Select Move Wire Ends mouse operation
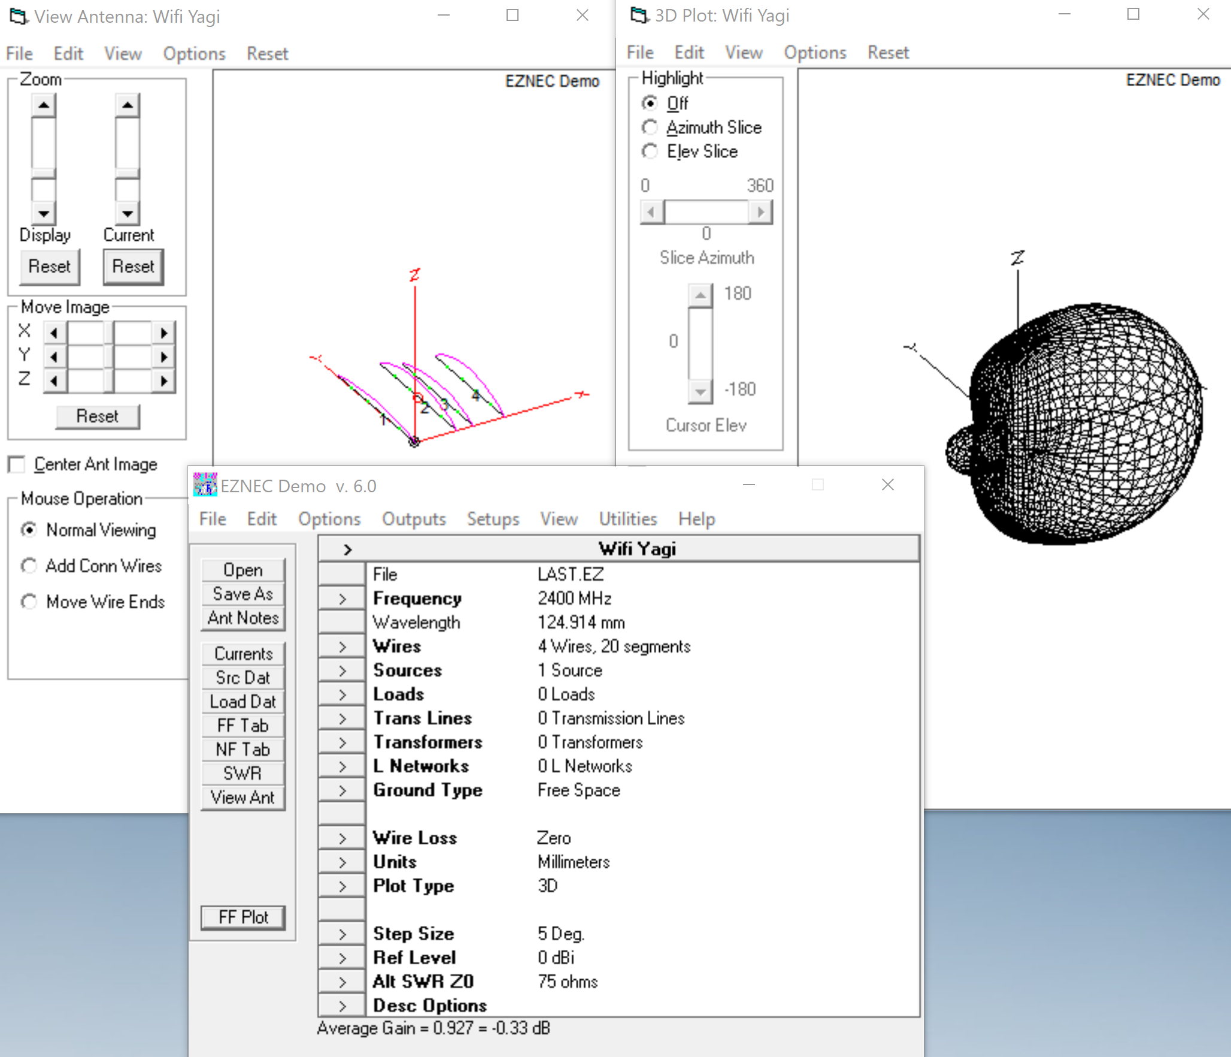1231x1057 pixels. (29, 601)
